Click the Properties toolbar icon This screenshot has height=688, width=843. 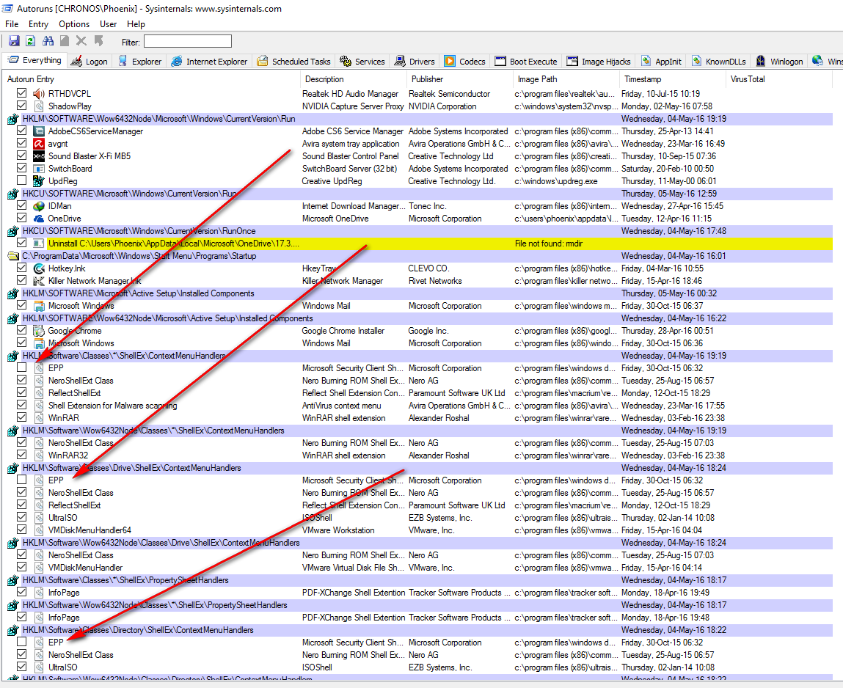65,41
